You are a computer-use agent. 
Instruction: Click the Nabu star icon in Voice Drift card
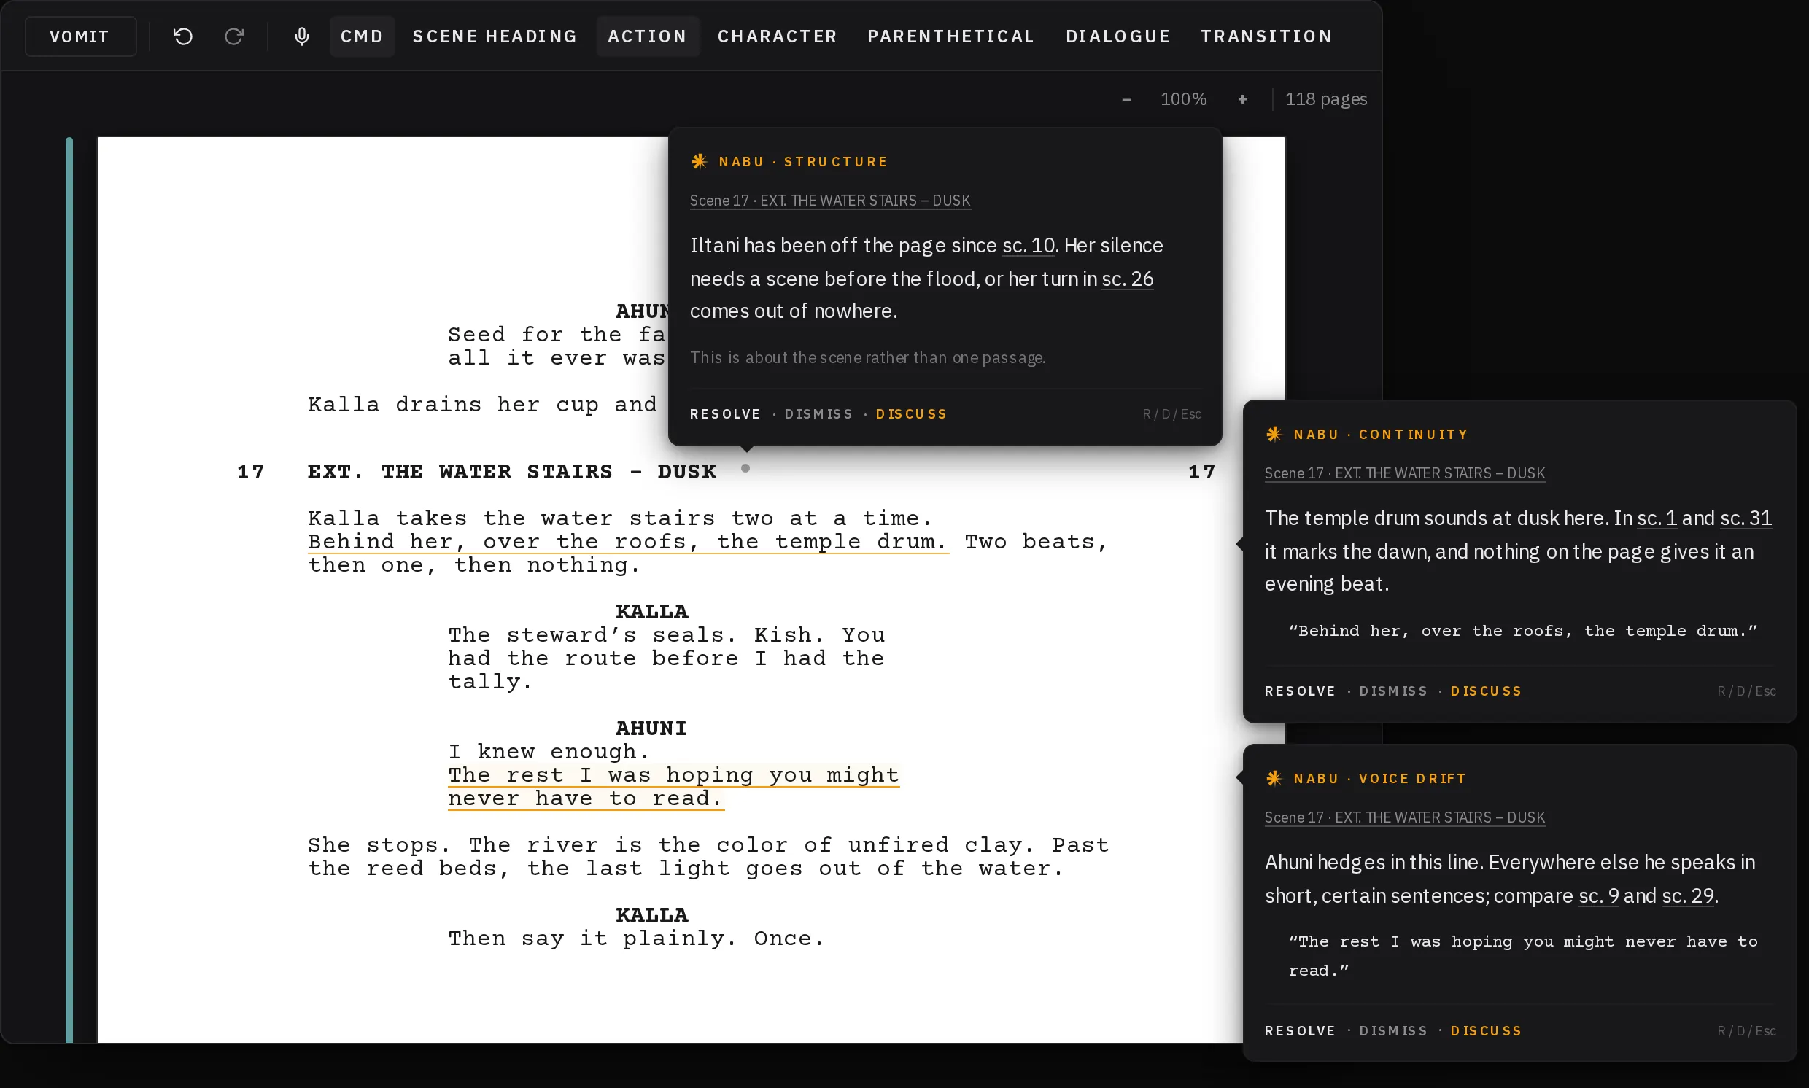coord(1274,779)
